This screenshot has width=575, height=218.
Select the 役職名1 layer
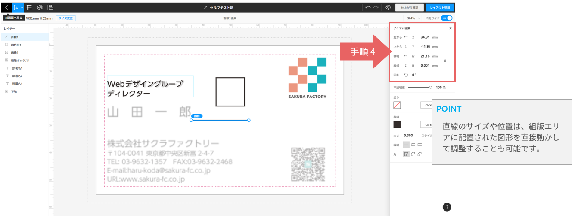click(x=25, y=84)
